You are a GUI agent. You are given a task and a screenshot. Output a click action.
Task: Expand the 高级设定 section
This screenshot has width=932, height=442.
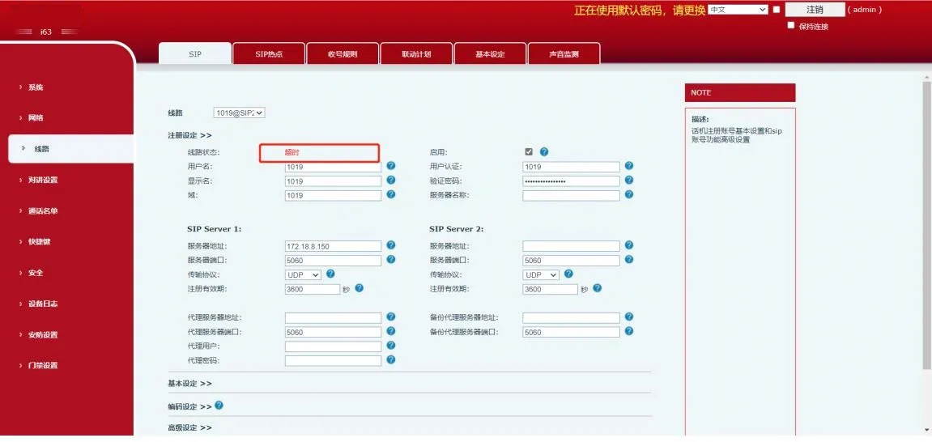(189, 427)
